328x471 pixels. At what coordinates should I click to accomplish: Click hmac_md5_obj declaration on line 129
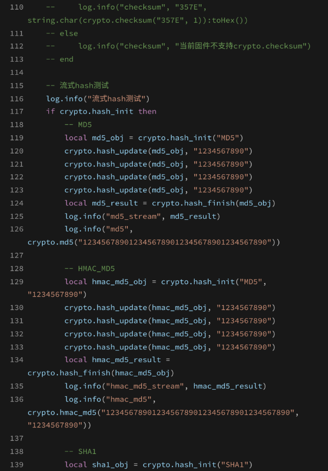pyautogui.click(x=119, y=282)
